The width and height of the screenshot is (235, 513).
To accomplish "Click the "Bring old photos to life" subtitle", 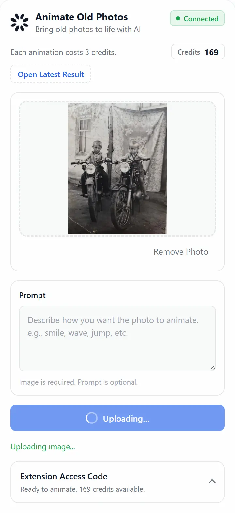I will 88,29.
